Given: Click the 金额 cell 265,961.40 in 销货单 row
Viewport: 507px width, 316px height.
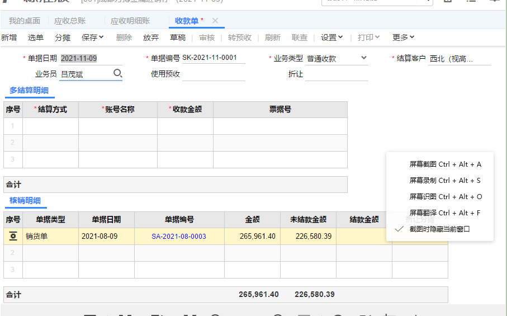Looking at the screenshot, I should coord(253,237).
